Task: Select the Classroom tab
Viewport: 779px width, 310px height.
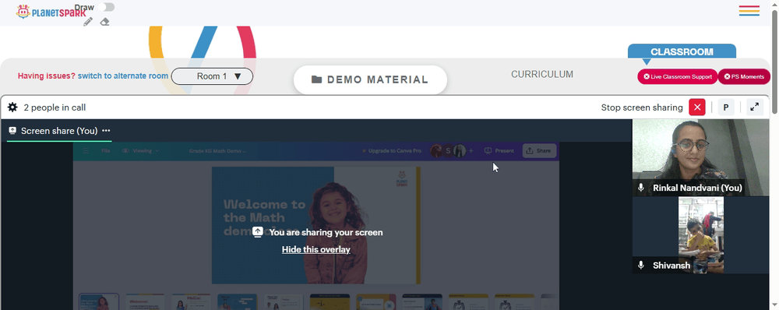Action: point(682,51)
